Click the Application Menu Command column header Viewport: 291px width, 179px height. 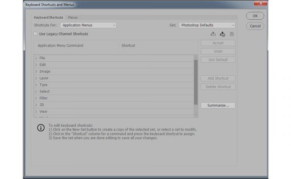pyautogui.click(x=61, y=46)
